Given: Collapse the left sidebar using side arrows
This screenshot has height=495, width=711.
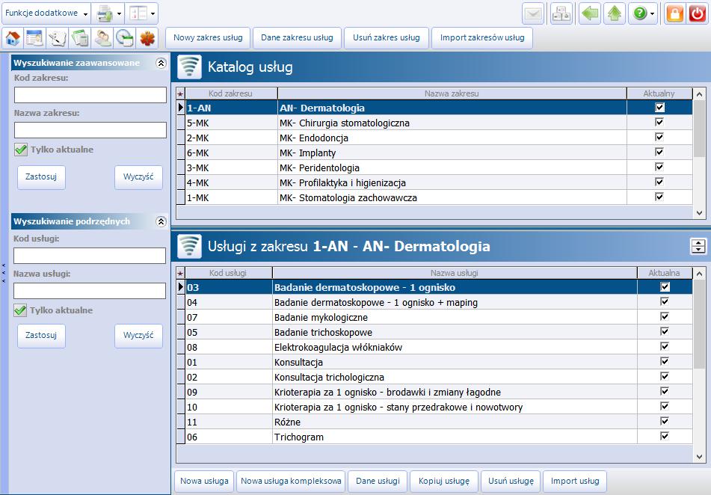Looking at the screenshot, I should [x=4, y=273].
